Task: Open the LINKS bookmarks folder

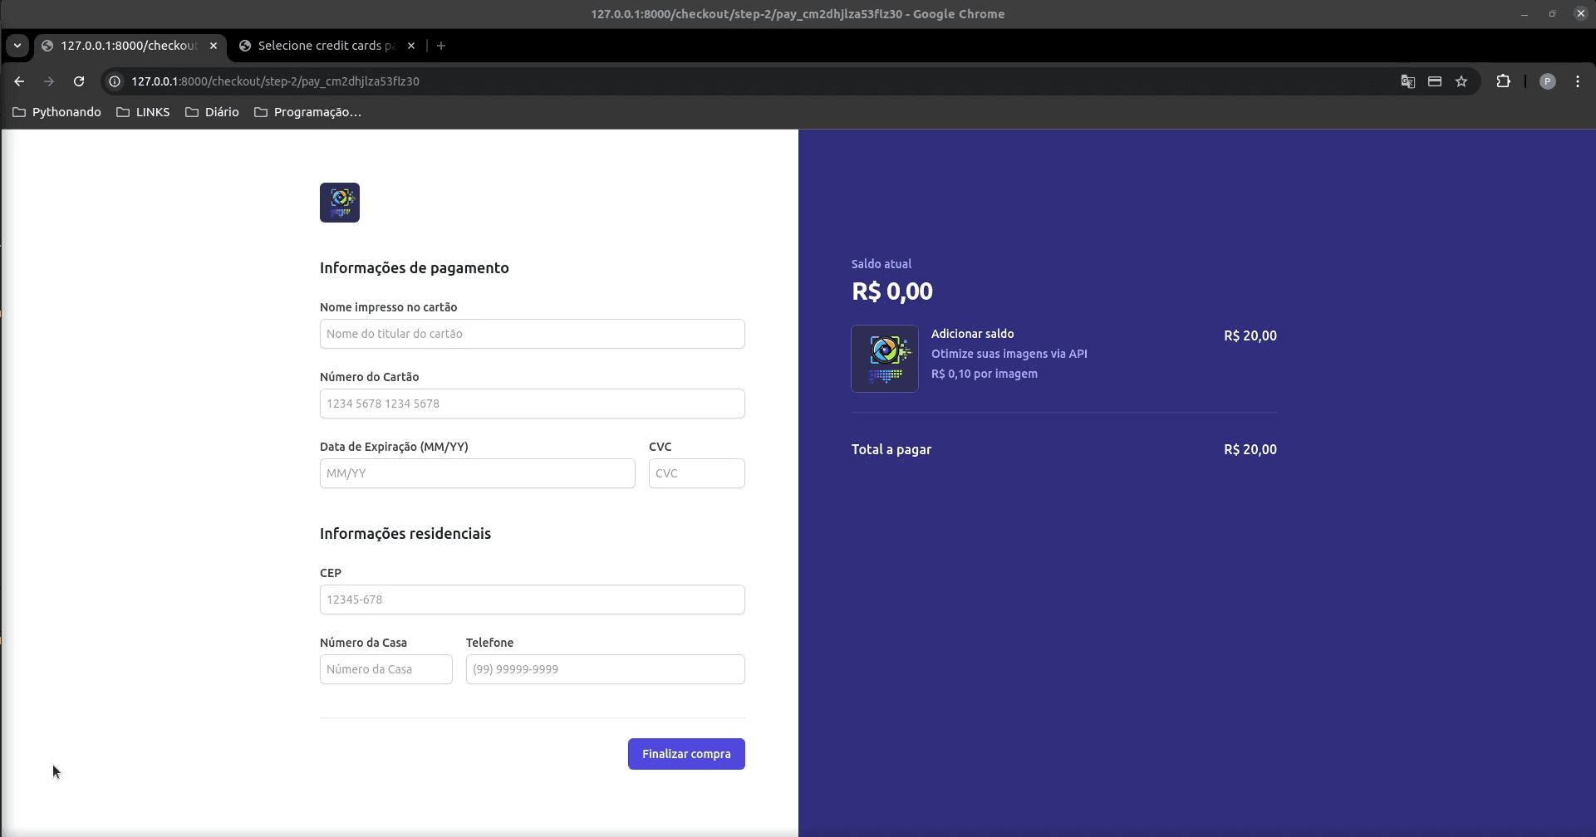Action: [143, 112]
